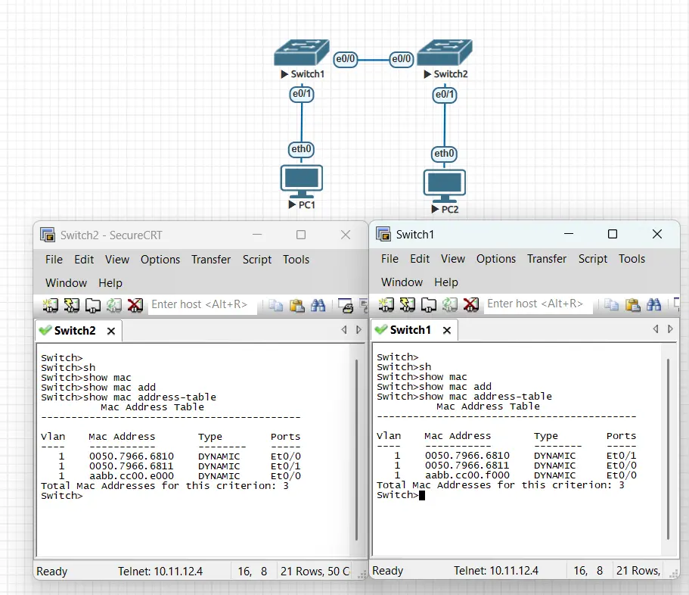Open Transfer menu in Switch1 window
This screenshot has width=689, height=595.
click(547, 259)
